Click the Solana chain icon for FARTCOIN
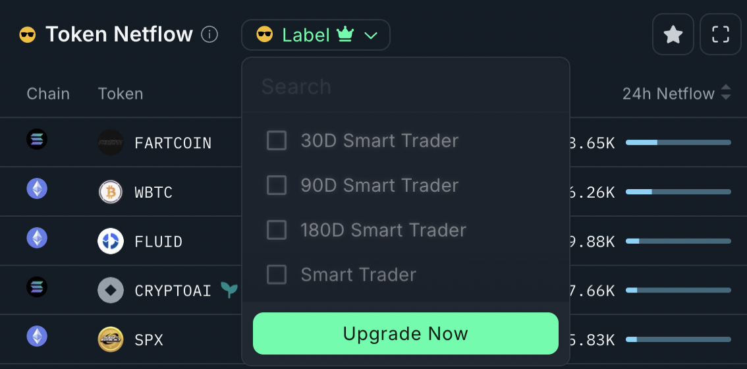747x369 pixels. pos(37,139)
